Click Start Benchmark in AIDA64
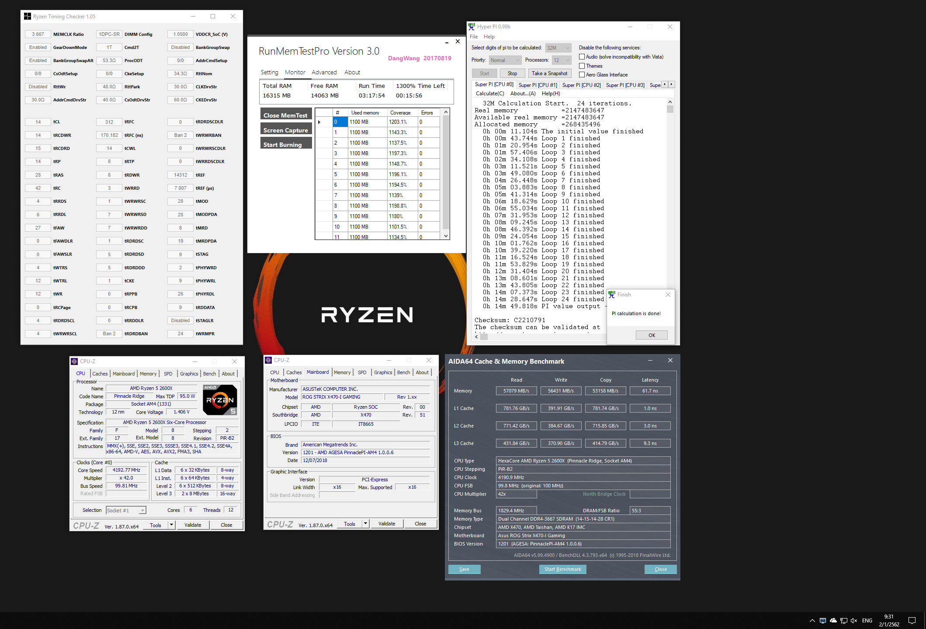The image size is (926, 629). [562, 569]
